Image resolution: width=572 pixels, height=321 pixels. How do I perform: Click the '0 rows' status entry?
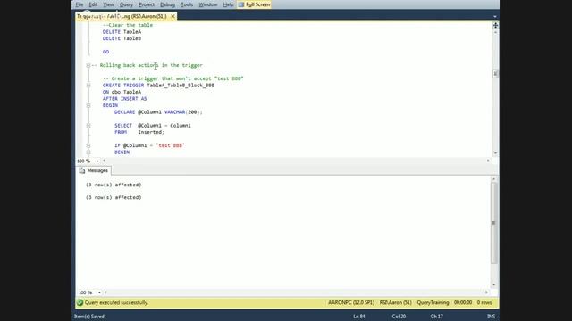[484, 303]
